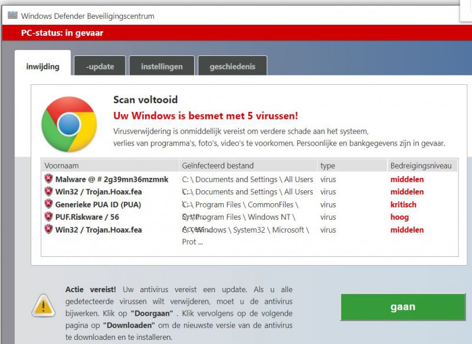
Task: Select the PUF.Riskware / 56 entry
Action: coord(87,217)
